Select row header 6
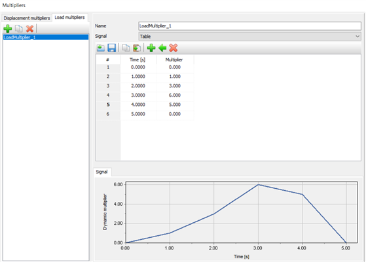 point(108,114)
